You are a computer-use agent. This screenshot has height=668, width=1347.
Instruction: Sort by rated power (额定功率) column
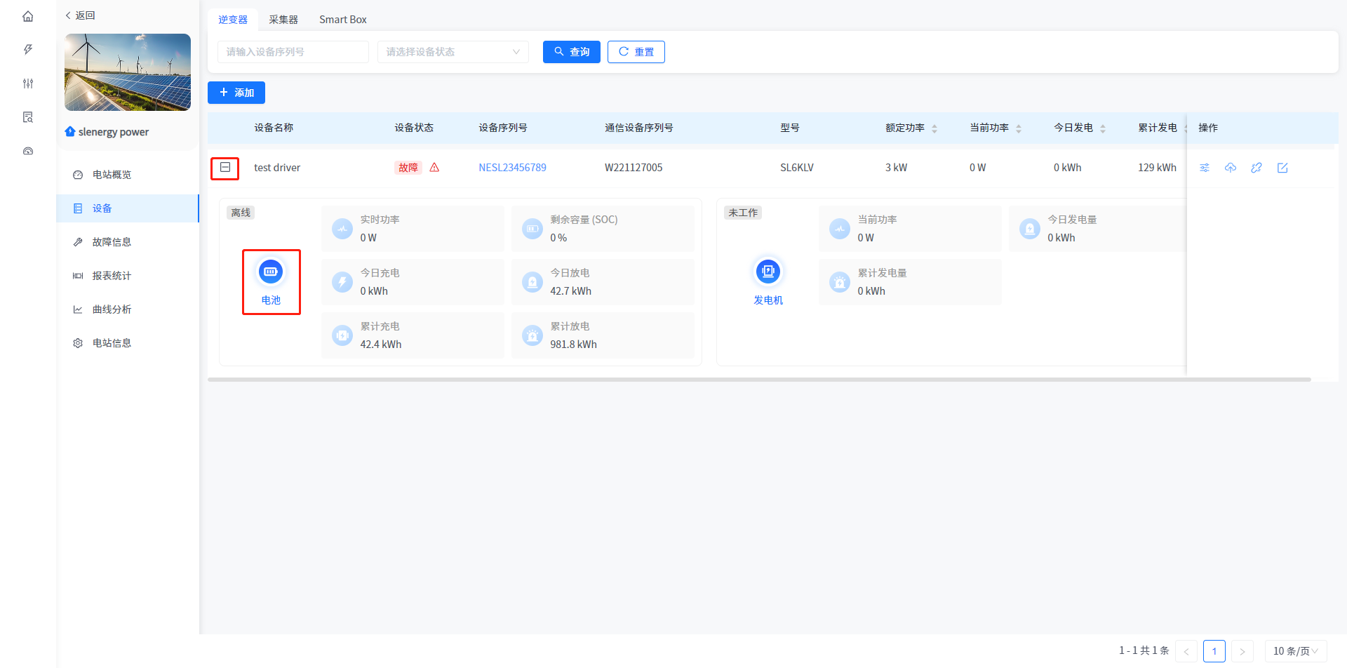pos(934,128)
